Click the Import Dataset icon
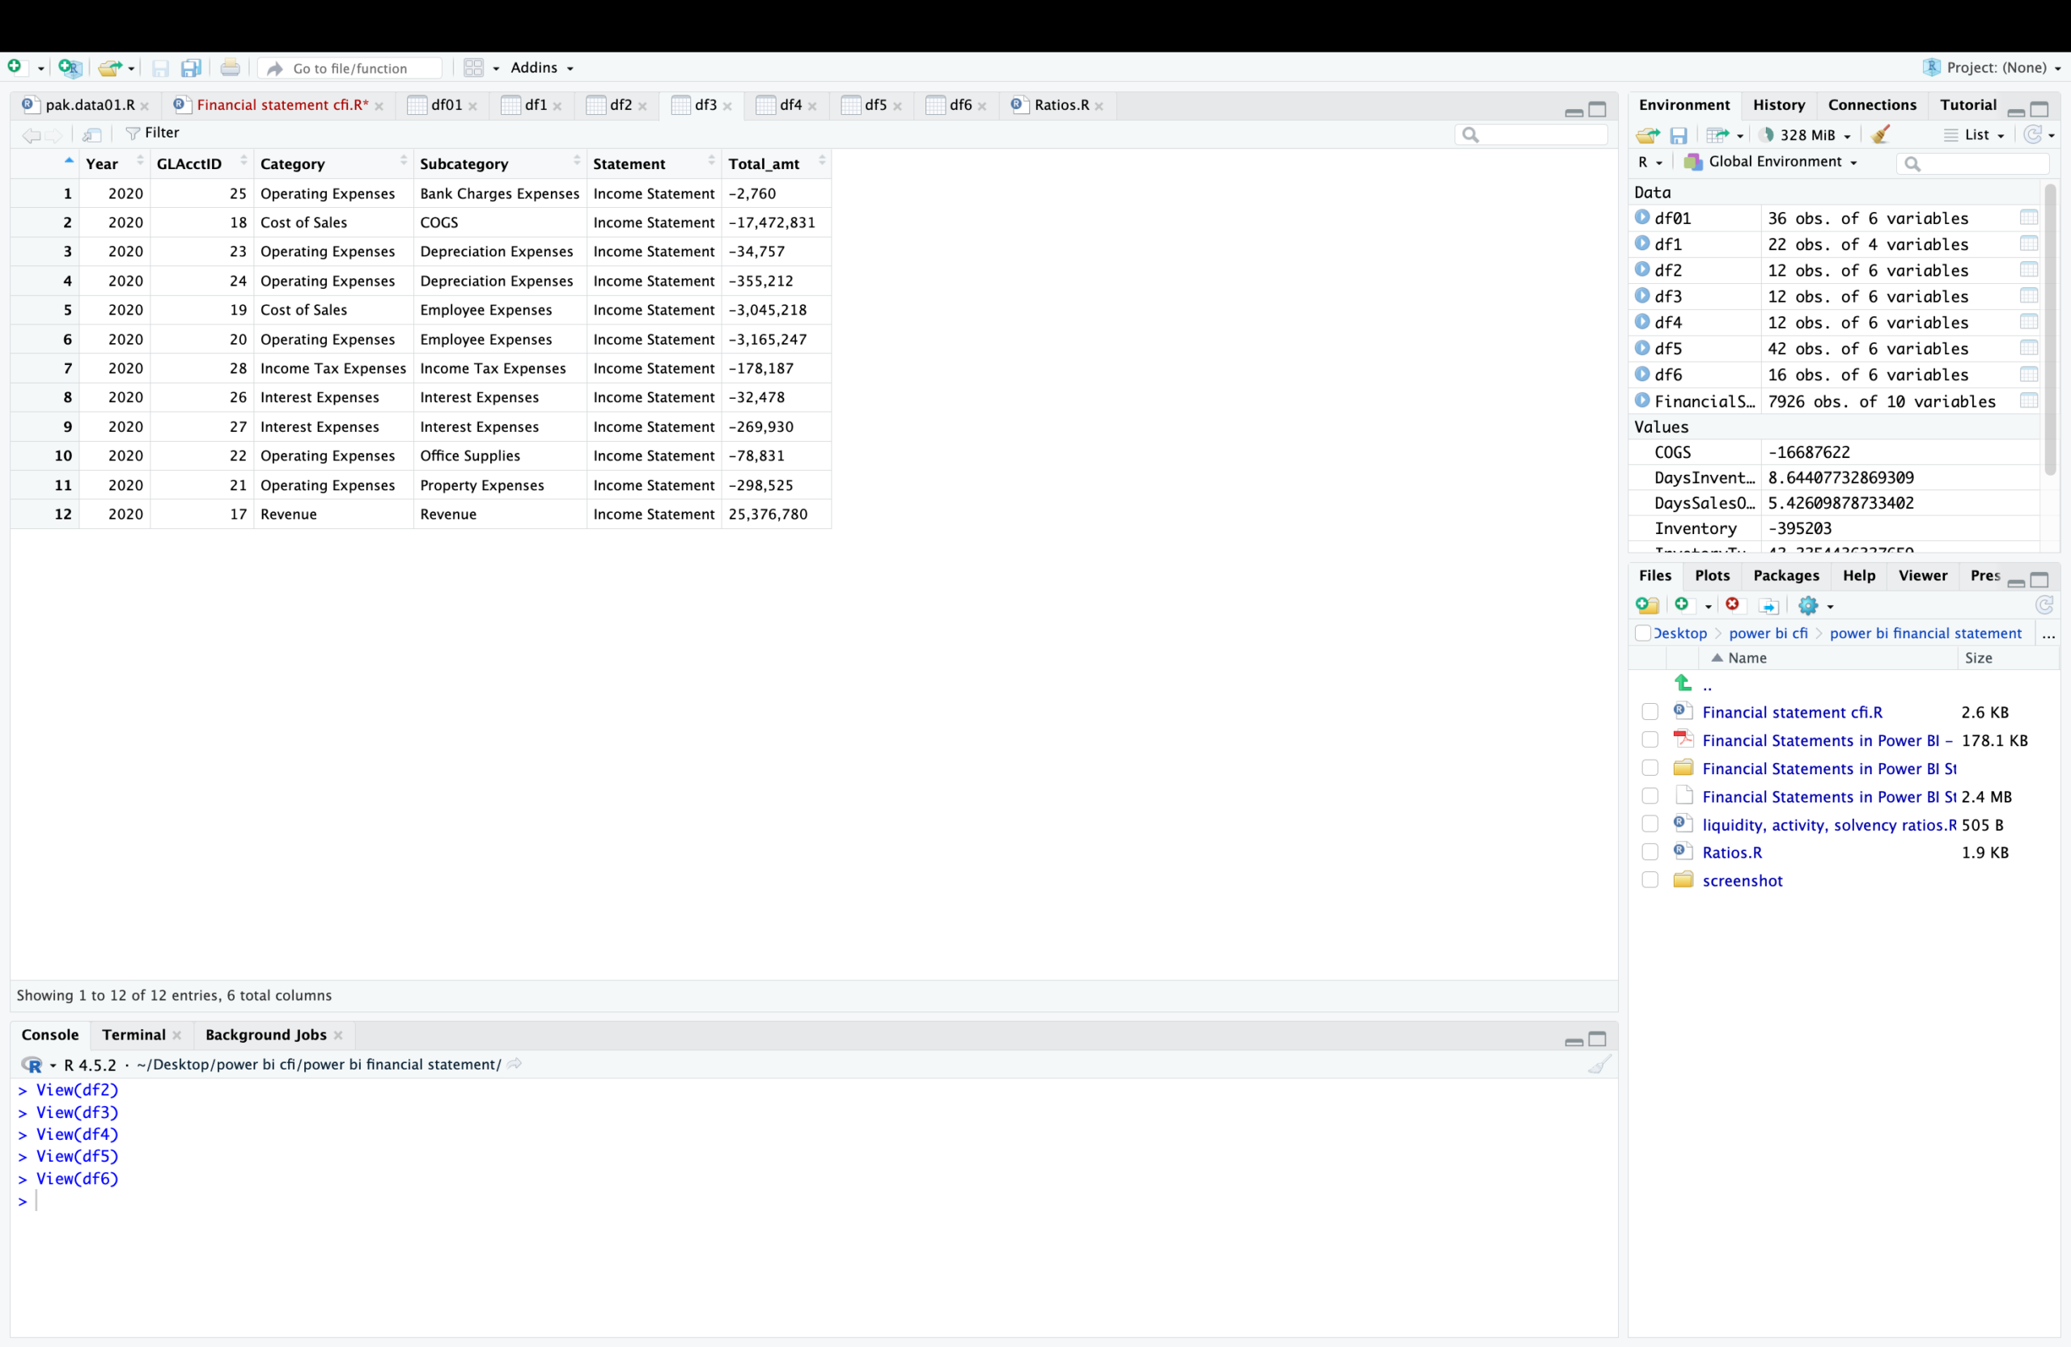This screenshot has width=2071, height=1347. click(1717, 135)
